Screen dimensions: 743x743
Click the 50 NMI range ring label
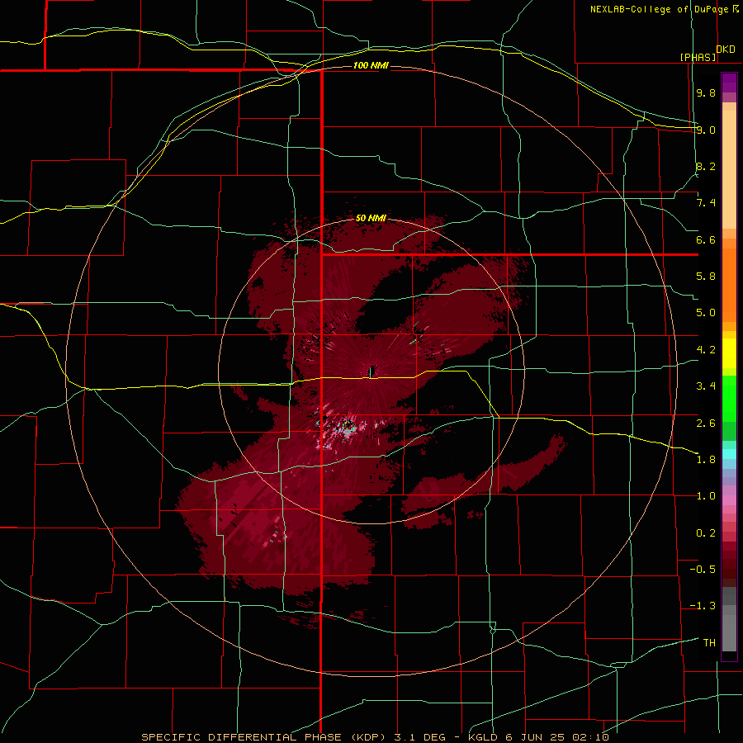click(371, 218)
